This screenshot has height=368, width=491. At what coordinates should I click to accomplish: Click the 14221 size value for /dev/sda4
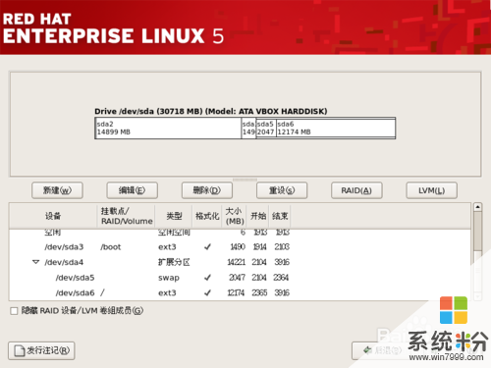pyautogui.click(x=236, y=262)
